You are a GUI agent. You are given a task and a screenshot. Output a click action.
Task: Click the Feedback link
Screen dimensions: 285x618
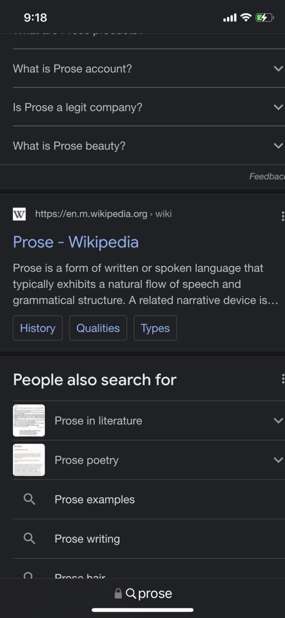pyautogui.click(x=267, y=177)
